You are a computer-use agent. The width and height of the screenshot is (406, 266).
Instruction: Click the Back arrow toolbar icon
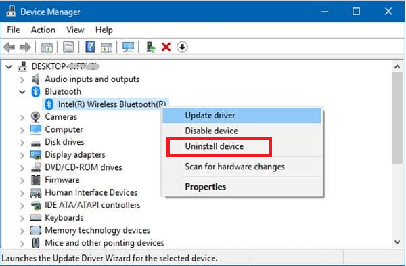9,47
